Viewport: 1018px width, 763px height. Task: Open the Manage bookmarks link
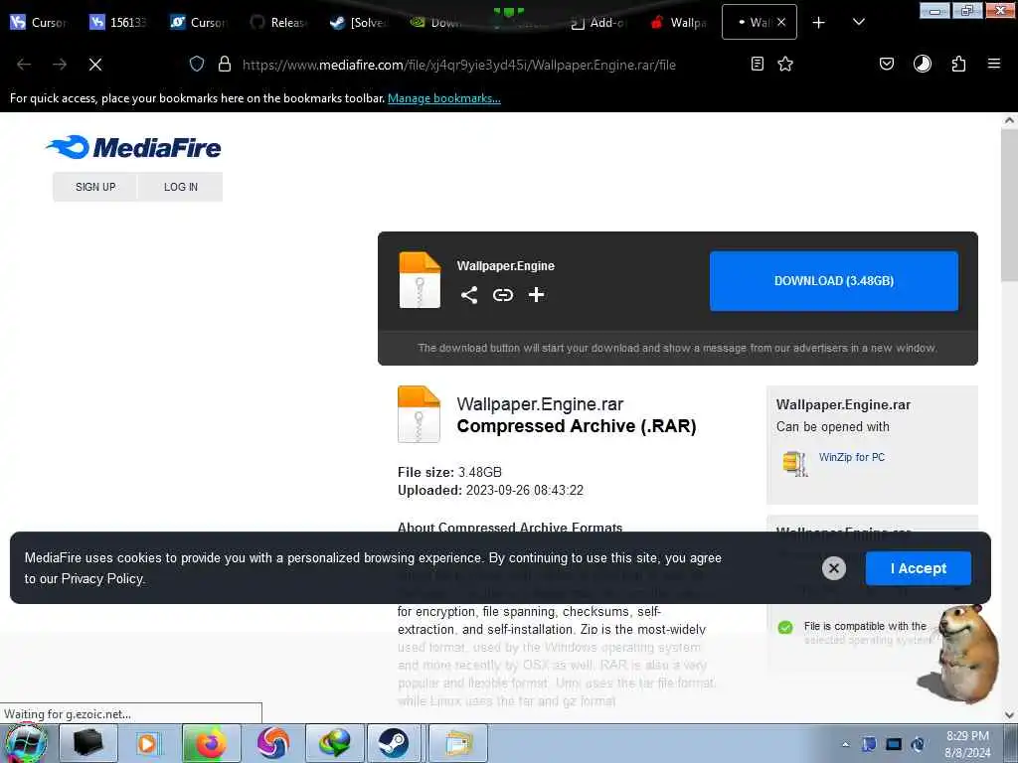pos(444,98)
